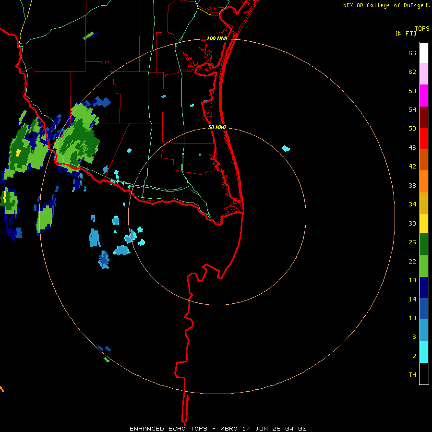The width and height of the screenshot is (432, 432).
Task: Click the light blue 14 kft swatch
Action: pos(424,330)
